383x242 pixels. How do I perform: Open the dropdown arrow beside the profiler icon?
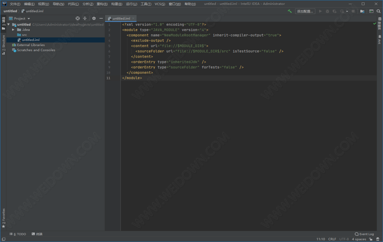pos(347,11)
